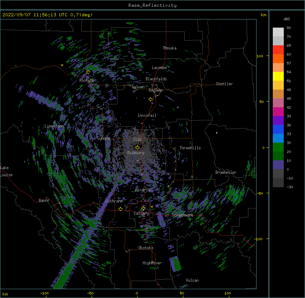Click the legend value -30
305x298 pixels.
tap(290, 187)
